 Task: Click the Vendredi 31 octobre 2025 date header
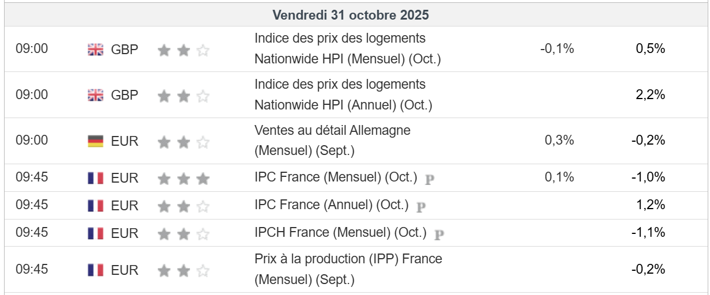(351, 15)
